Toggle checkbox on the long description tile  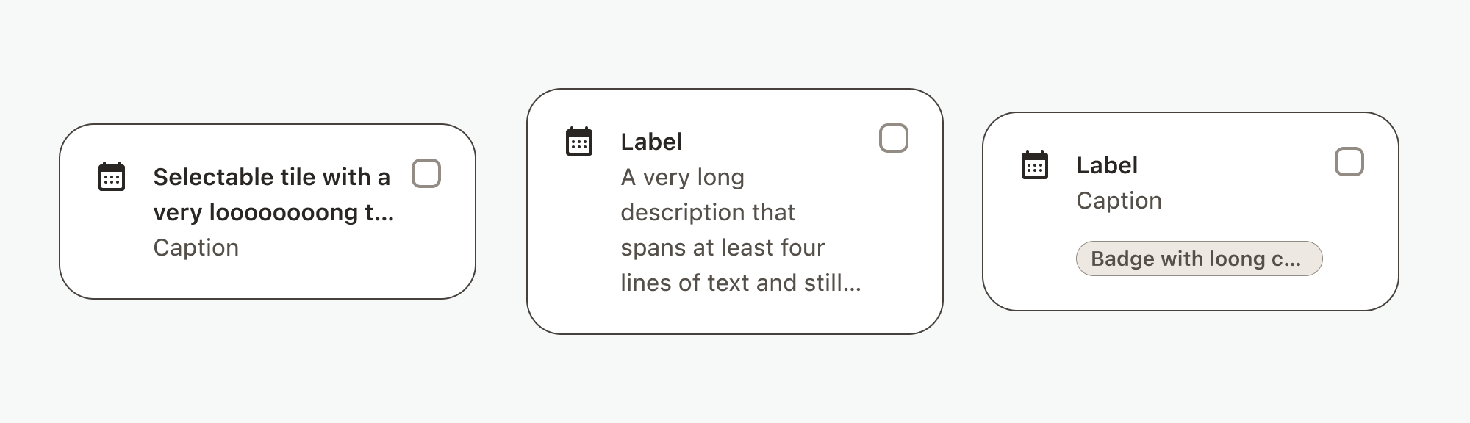[894, 139]
